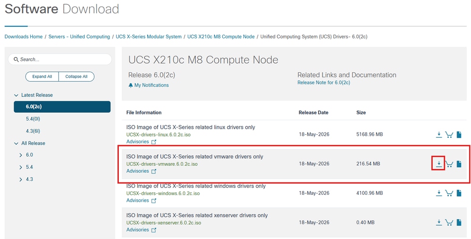Screen dimensions: 471x239
Task: Open Servers - Unified Computing breadcrumb
Action: (x=79, y=37)
